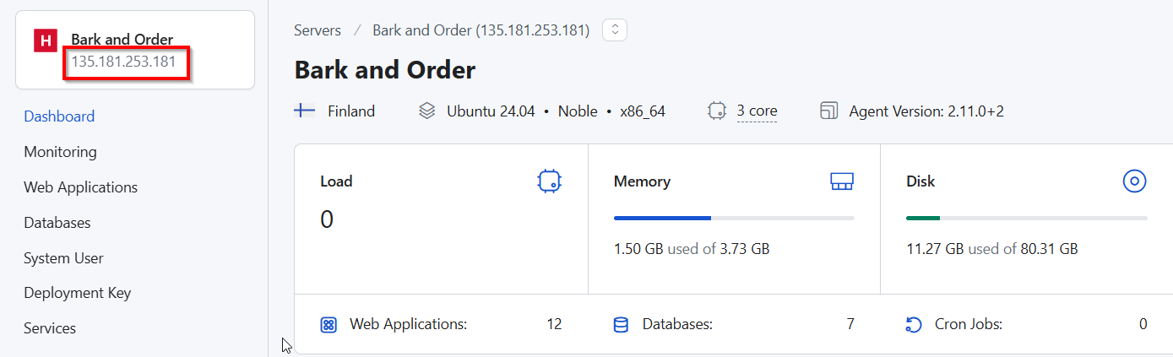1173x357 pixels.
Task: Go to Monitoring in the sidebar
Action: coord(60,152)
